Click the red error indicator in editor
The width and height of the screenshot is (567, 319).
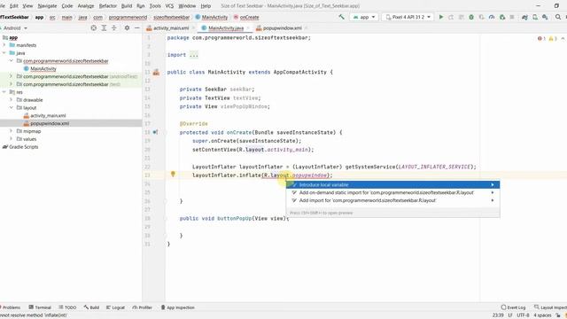(x=541, y=39)
